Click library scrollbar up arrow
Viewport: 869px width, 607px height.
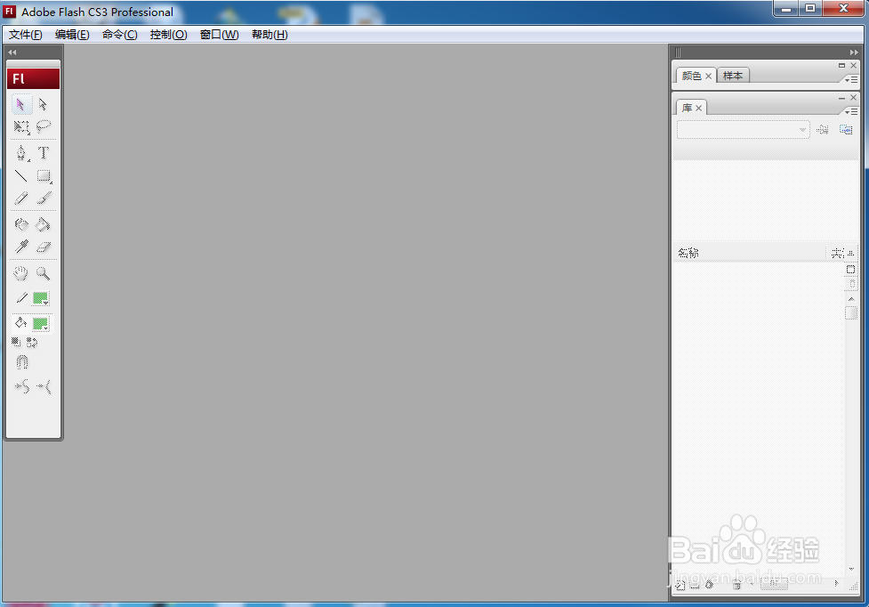click(x=852, y=299)
